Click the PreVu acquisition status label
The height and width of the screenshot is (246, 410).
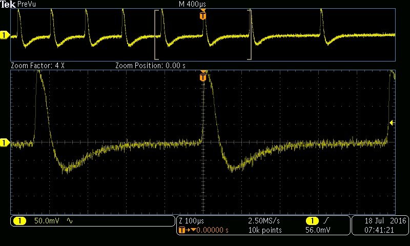(x=26, y=4)
